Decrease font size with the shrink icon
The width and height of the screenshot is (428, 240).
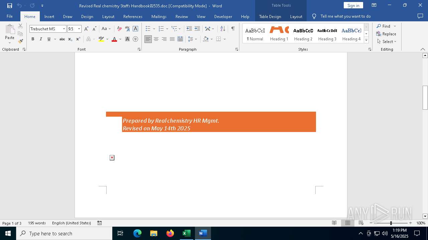(x=94, y=29)
